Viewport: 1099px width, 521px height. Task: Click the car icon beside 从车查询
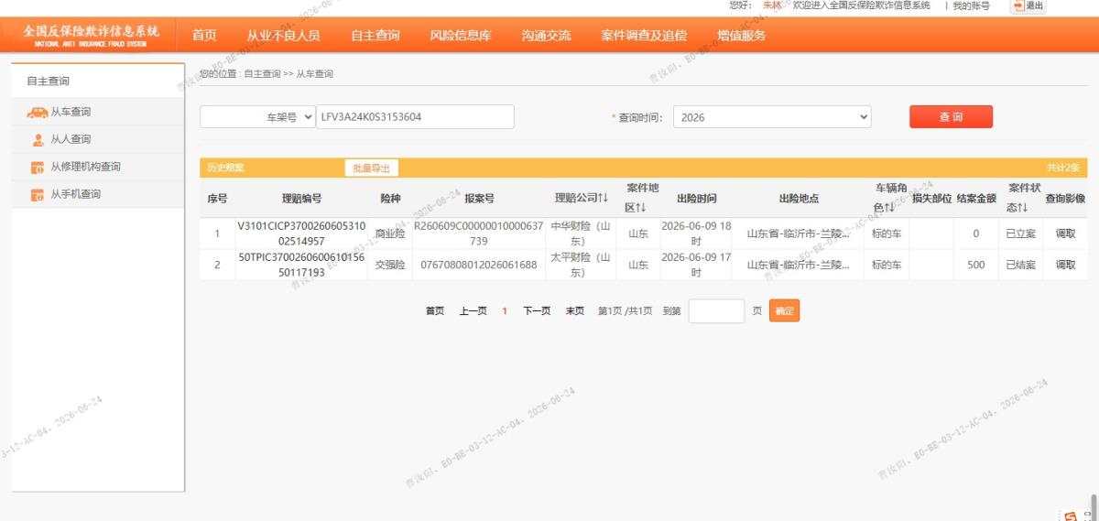(37, 113)
